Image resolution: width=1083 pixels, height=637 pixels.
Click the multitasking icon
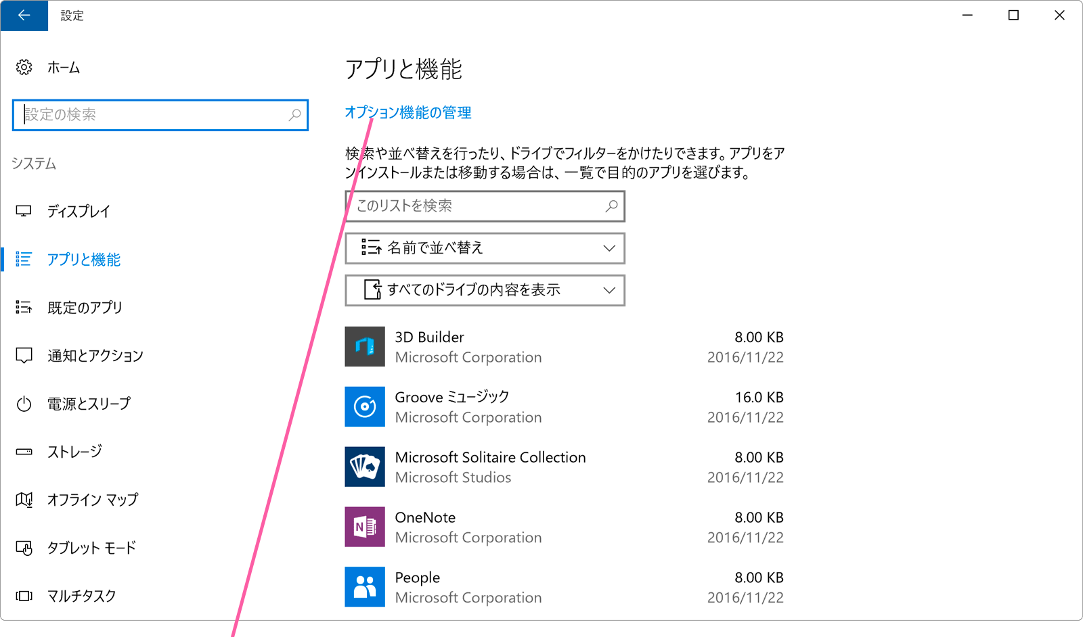pos(24,596)
